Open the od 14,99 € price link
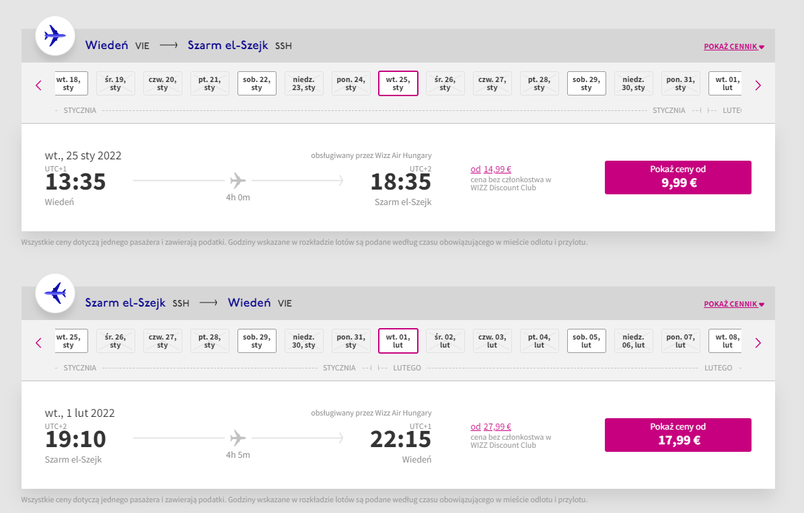 [x=490, y=169]
